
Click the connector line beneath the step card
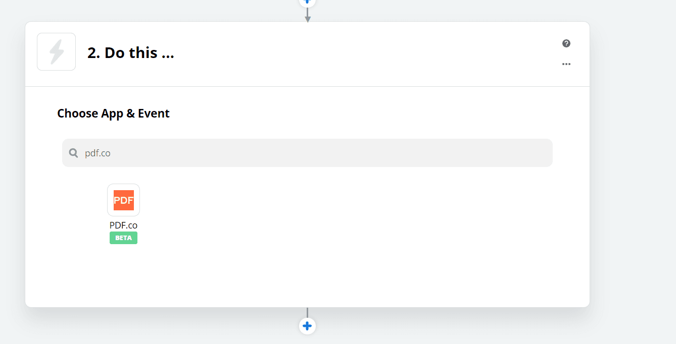click(307, 313)
